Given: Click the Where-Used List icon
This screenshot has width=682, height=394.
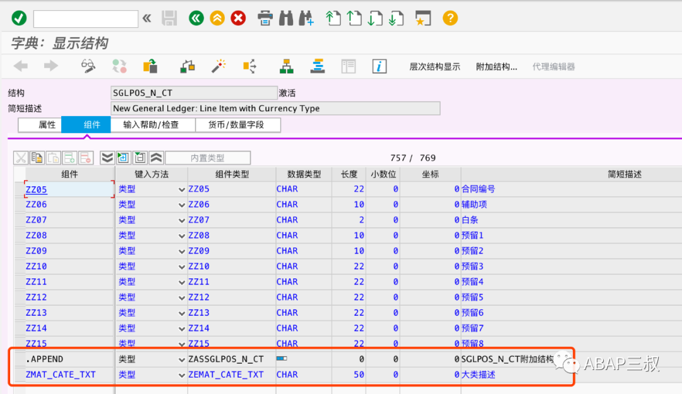Looking at the screenshot, I should [249, 66].
